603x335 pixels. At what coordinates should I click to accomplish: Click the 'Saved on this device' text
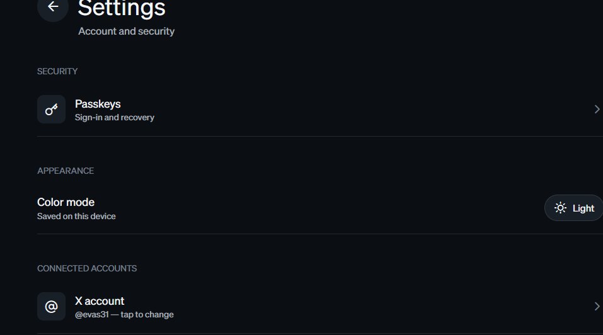76,216
